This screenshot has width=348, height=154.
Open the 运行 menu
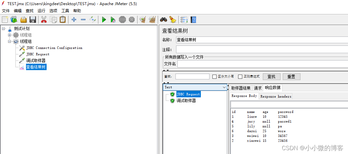click(41, 11)
